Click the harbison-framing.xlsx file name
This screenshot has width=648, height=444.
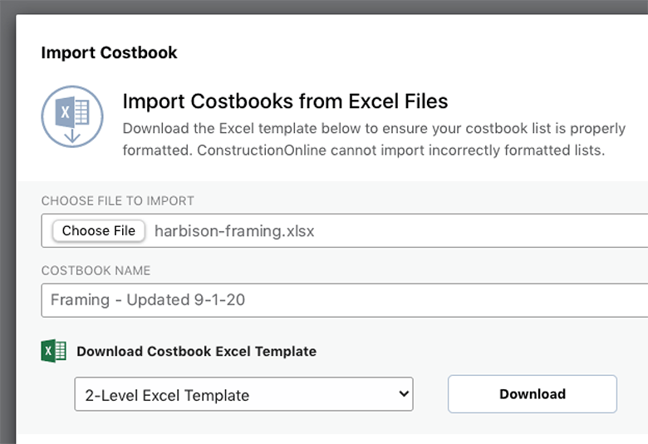[x=234, y=231]
